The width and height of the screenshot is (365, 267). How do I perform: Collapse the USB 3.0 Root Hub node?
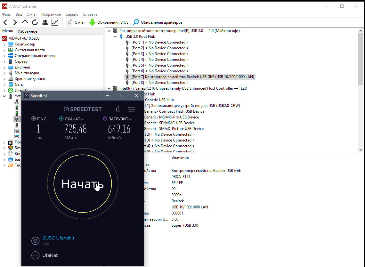coord(115,36)
